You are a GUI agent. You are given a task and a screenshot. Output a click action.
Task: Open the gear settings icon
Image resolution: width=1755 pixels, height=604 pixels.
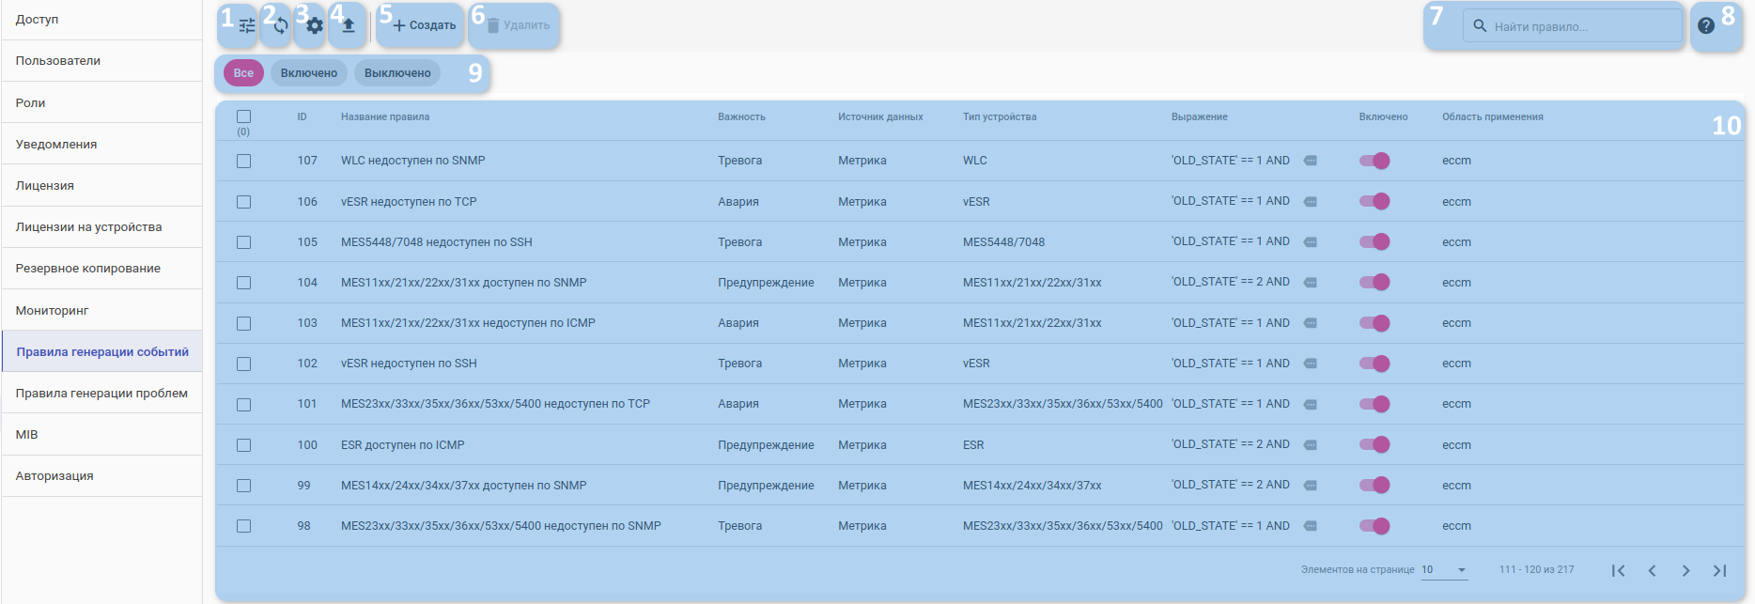[x=315, y=26]
